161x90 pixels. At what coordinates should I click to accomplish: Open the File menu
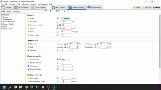click(x=2, y=4)
